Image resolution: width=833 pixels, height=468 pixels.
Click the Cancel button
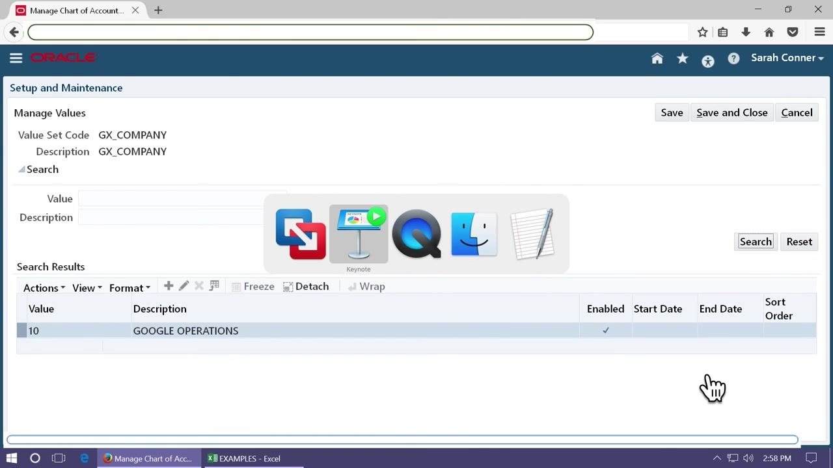coord(797,112)
